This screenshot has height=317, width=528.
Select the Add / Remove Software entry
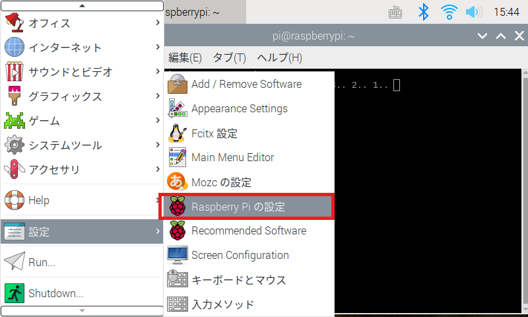point(249,84)
